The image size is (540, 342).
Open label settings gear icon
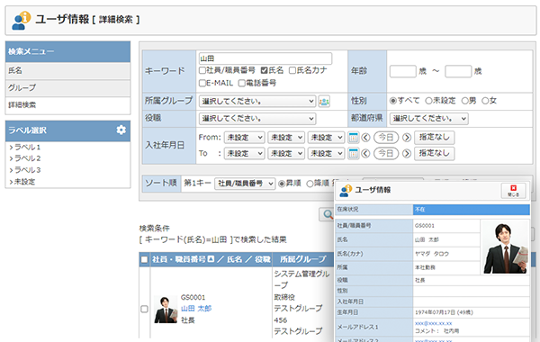(x=121, y=130)
